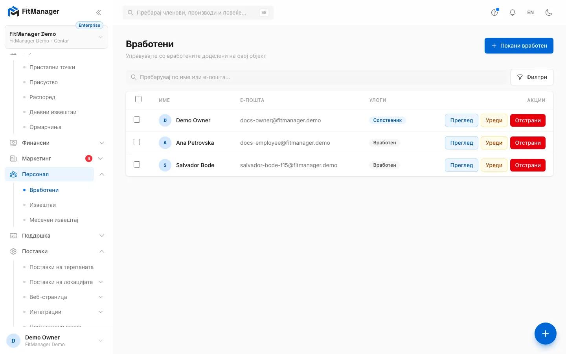Open the notifications bell
This screenshot has height=354, width=566.
click(x=513, y=13)
